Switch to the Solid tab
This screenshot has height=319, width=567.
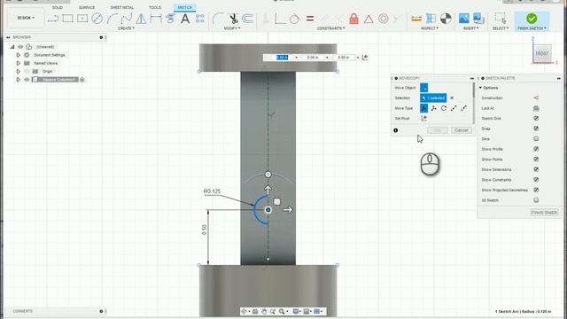[x=57, y=8]
